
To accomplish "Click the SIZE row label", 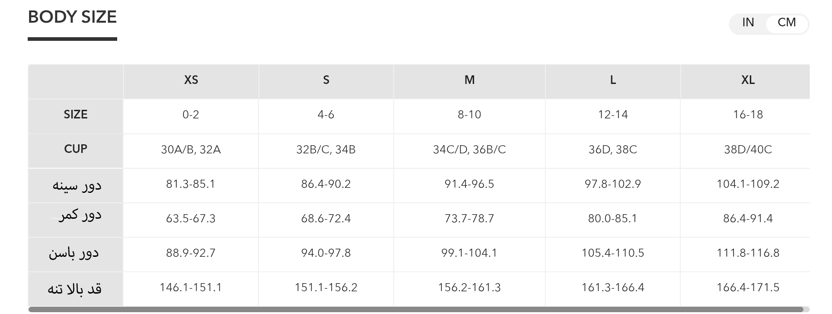I will [x=75, y=115].
